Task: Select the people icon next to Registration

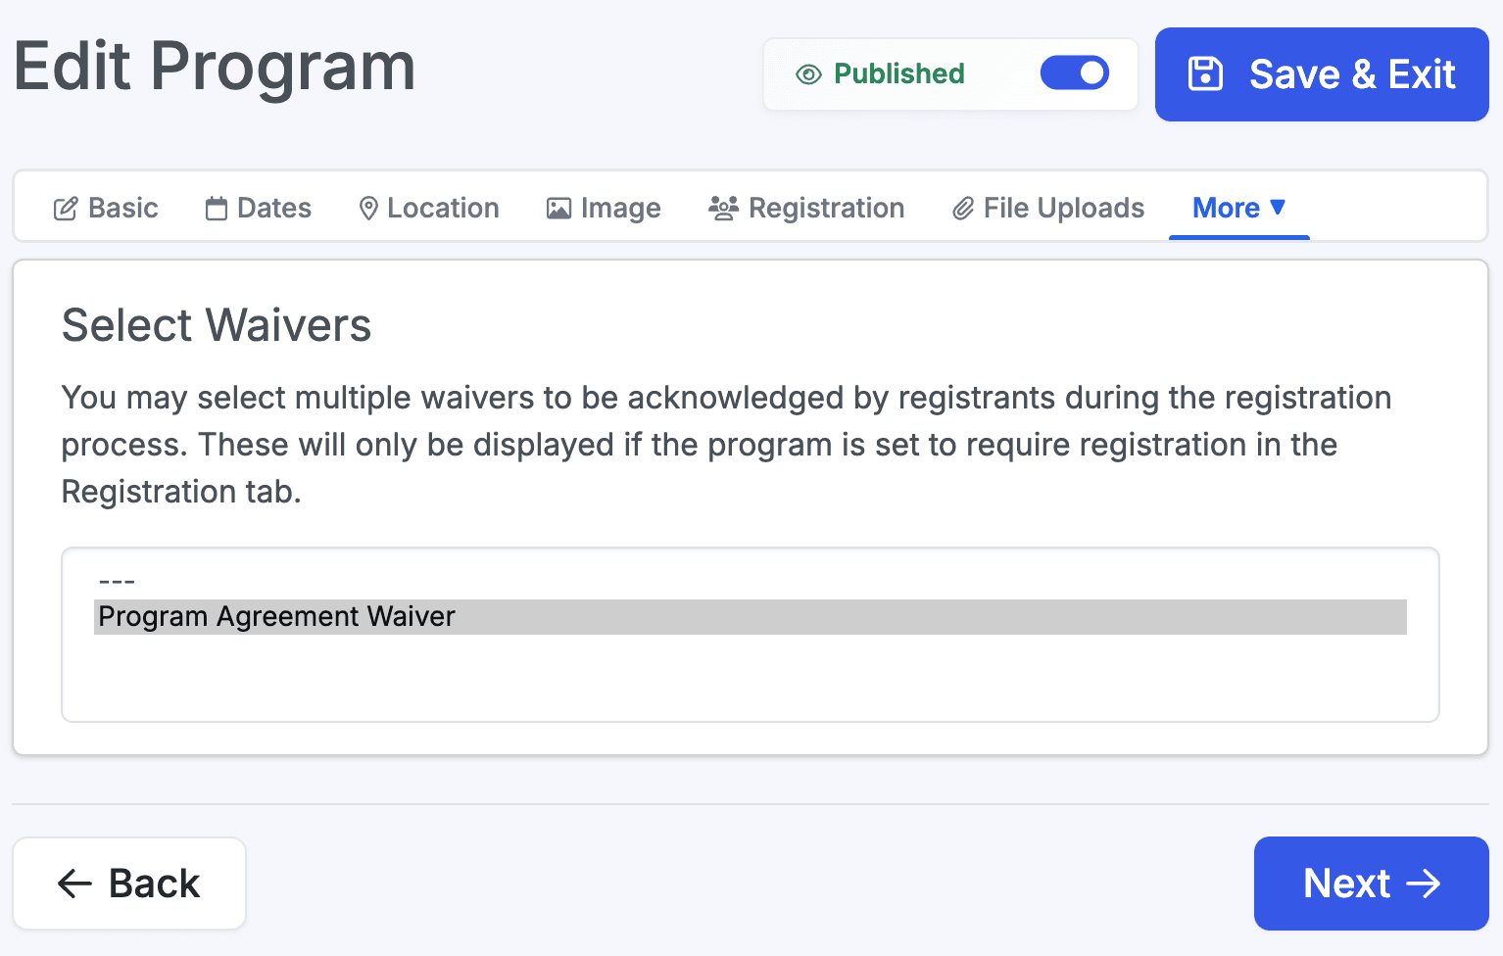Action: (x=723, y=208)
